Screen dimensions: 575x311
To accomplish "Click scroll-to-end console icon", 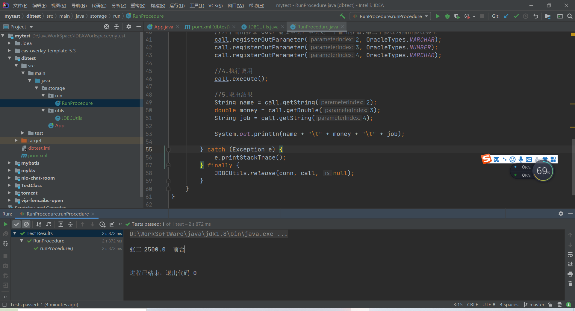I will click(570, 264).
